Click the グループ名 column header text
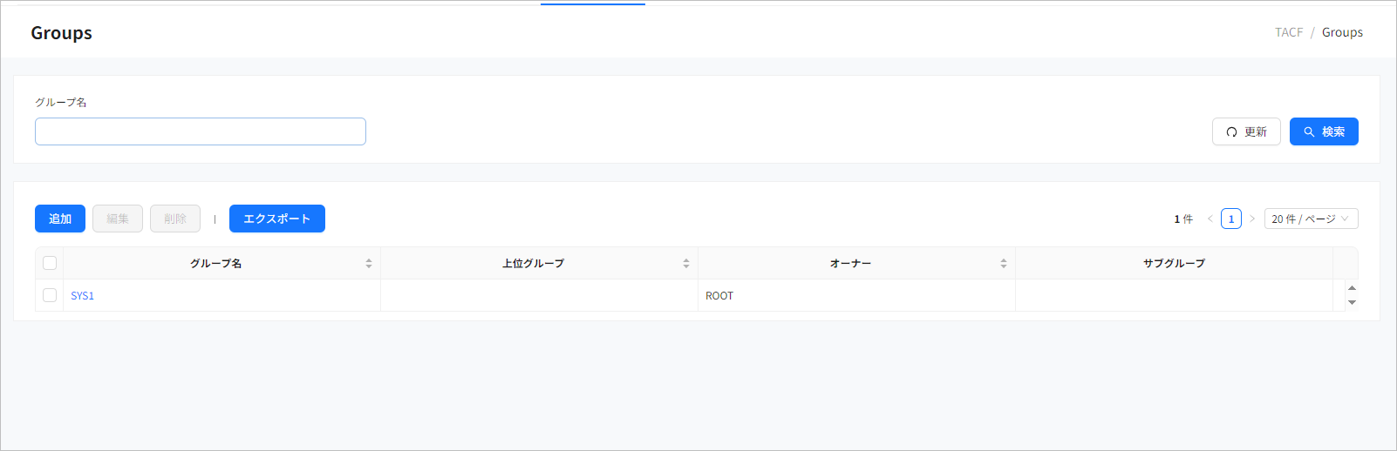Viewport: 1397px width, 451px height. point(216,263)
